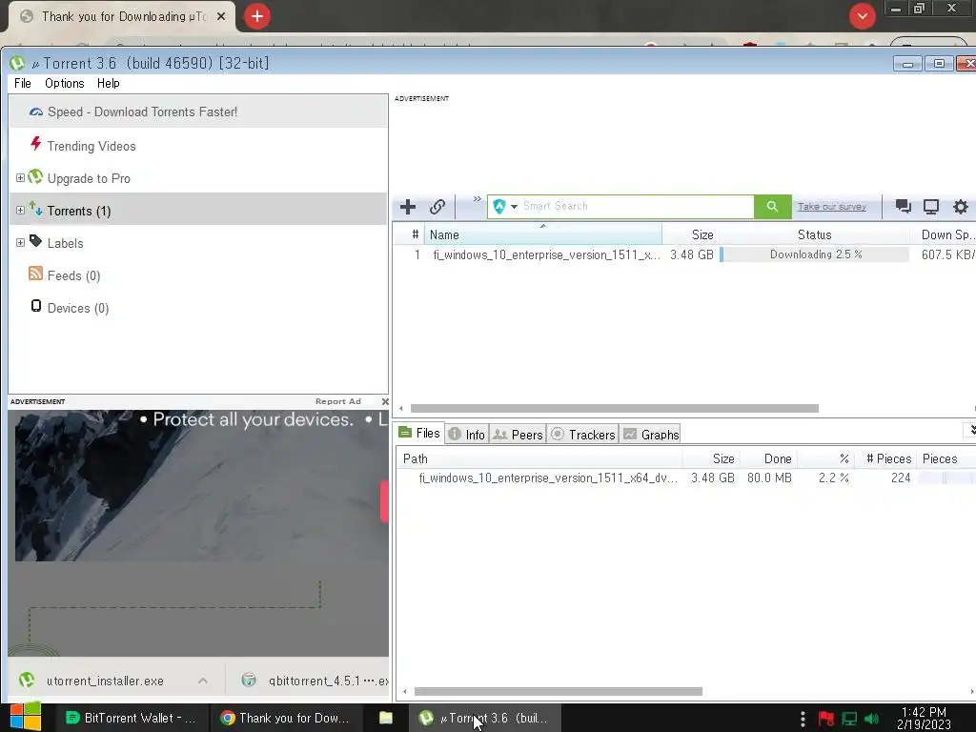
Task: Sort by Name column header
Action: [x=542, y=234]
